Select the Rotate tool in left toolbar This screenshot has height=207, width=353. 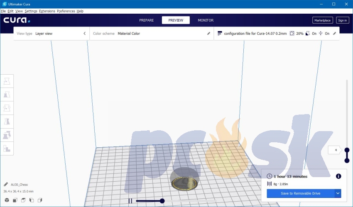point(7,108)
